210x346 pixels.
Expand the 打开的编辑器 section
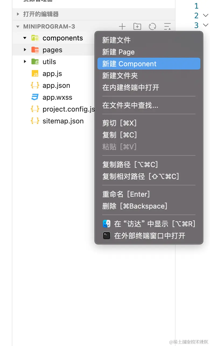(17, 14)
